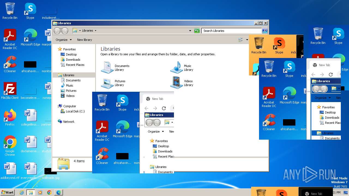
Task: Click the Search Libraries field
Action: pos(232,31)
